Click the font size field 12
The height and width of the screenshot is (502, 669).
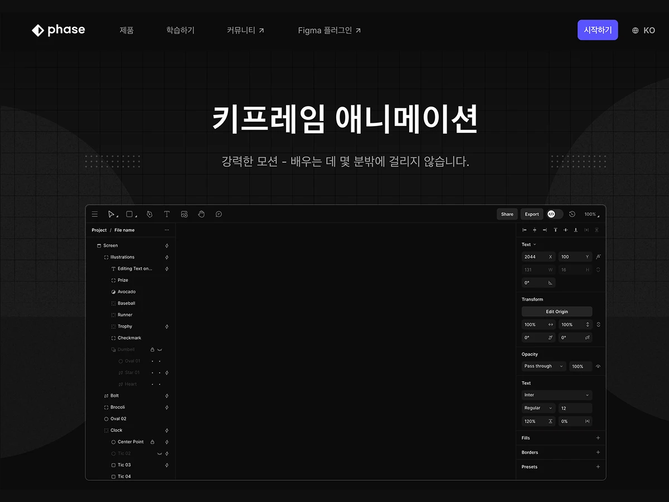(x=575, y=408)
